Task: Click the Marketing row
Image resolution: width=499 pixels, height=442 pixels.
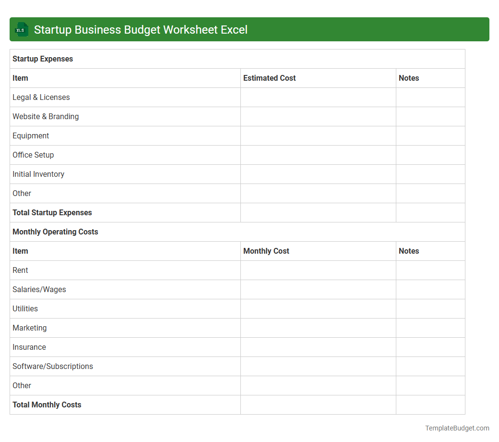Action: (29, 328)
